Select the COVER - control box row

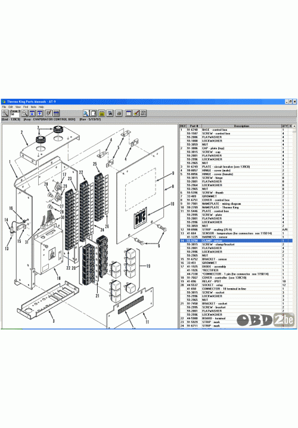[x=236, y=200]
